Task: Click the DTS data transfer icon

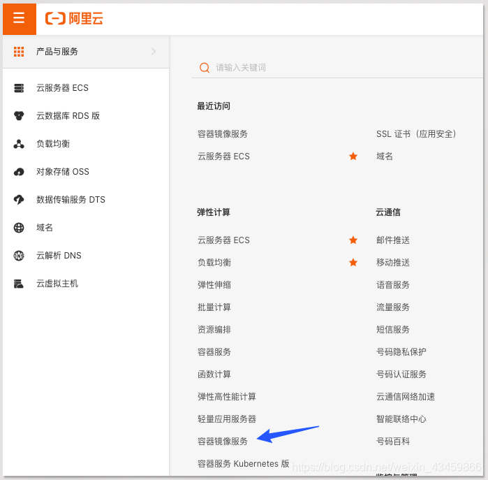Action: click(19, 200)
